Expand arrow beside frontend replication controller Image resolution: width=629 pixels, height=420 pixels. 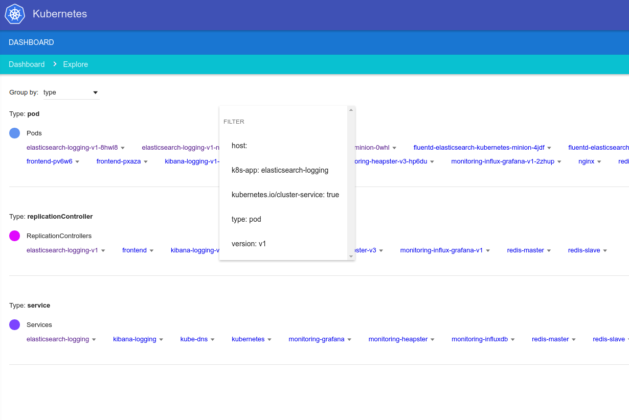pos(151,251)
